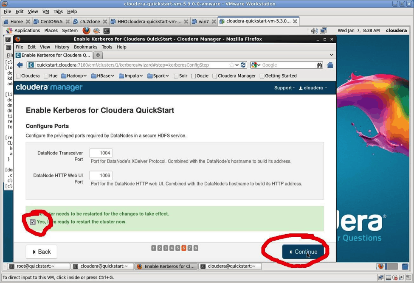Click the Firefox home icon
This screenshot has width=414, height=283.
click(x=330, y=65)
